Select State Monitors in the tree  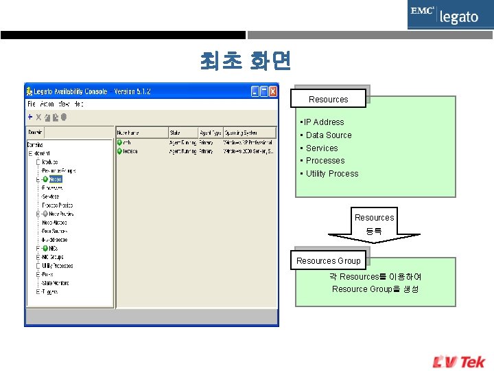click(x=56, y=283)
